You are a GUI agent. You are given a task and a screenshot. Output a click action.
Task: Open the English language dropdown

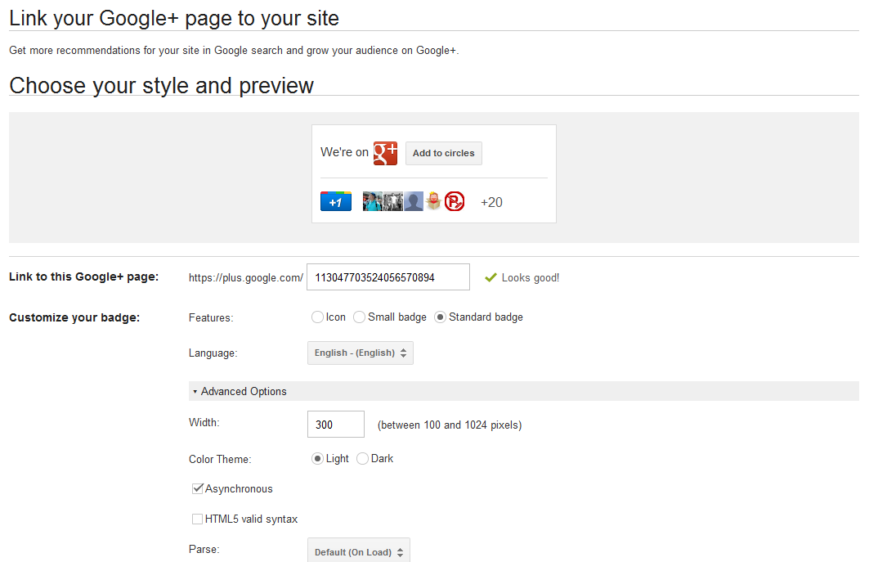click(x=361, y=353)
